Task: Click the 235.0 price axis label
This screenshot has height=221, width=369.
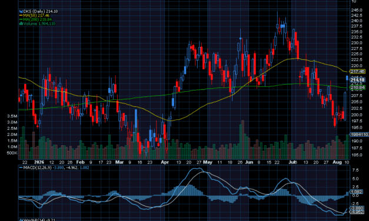Action: point(357,32)
